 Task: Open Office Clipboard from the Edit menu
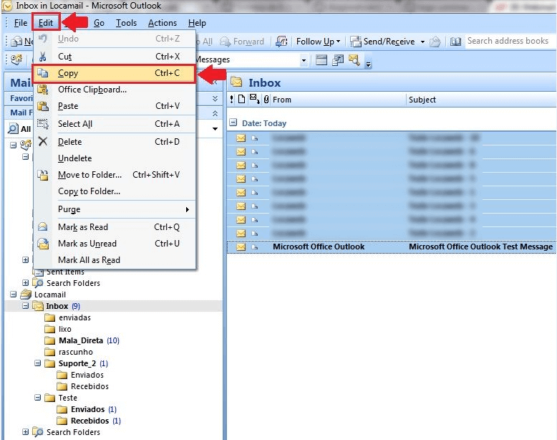pos(114,90)
